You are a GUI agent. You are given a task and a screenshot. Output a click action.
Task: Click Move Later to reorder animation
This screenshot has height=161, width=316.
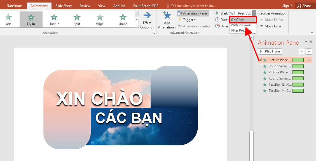pos(271,26)
